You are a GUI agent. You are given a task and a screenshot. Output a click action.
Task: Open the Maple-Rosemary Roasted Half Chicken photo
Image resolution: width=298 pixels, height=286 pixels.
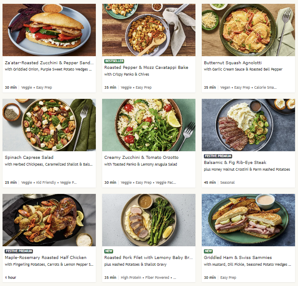[49, 220]
